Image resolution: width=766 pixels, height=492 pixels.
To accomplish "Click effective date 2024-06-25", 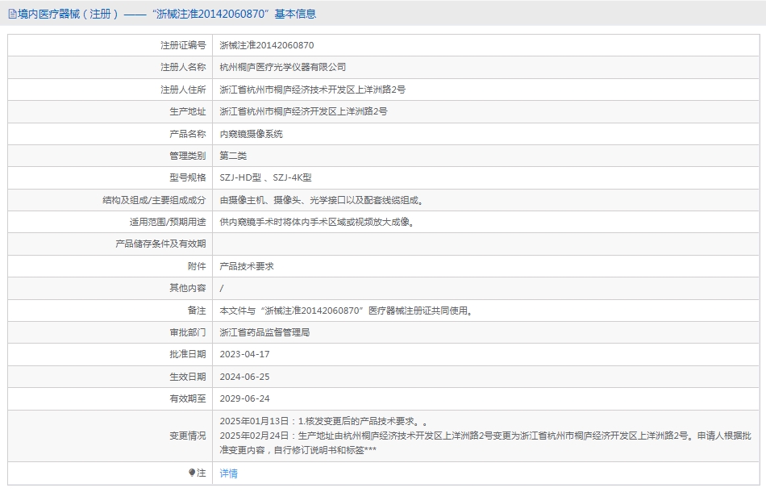I will (245, 377).
